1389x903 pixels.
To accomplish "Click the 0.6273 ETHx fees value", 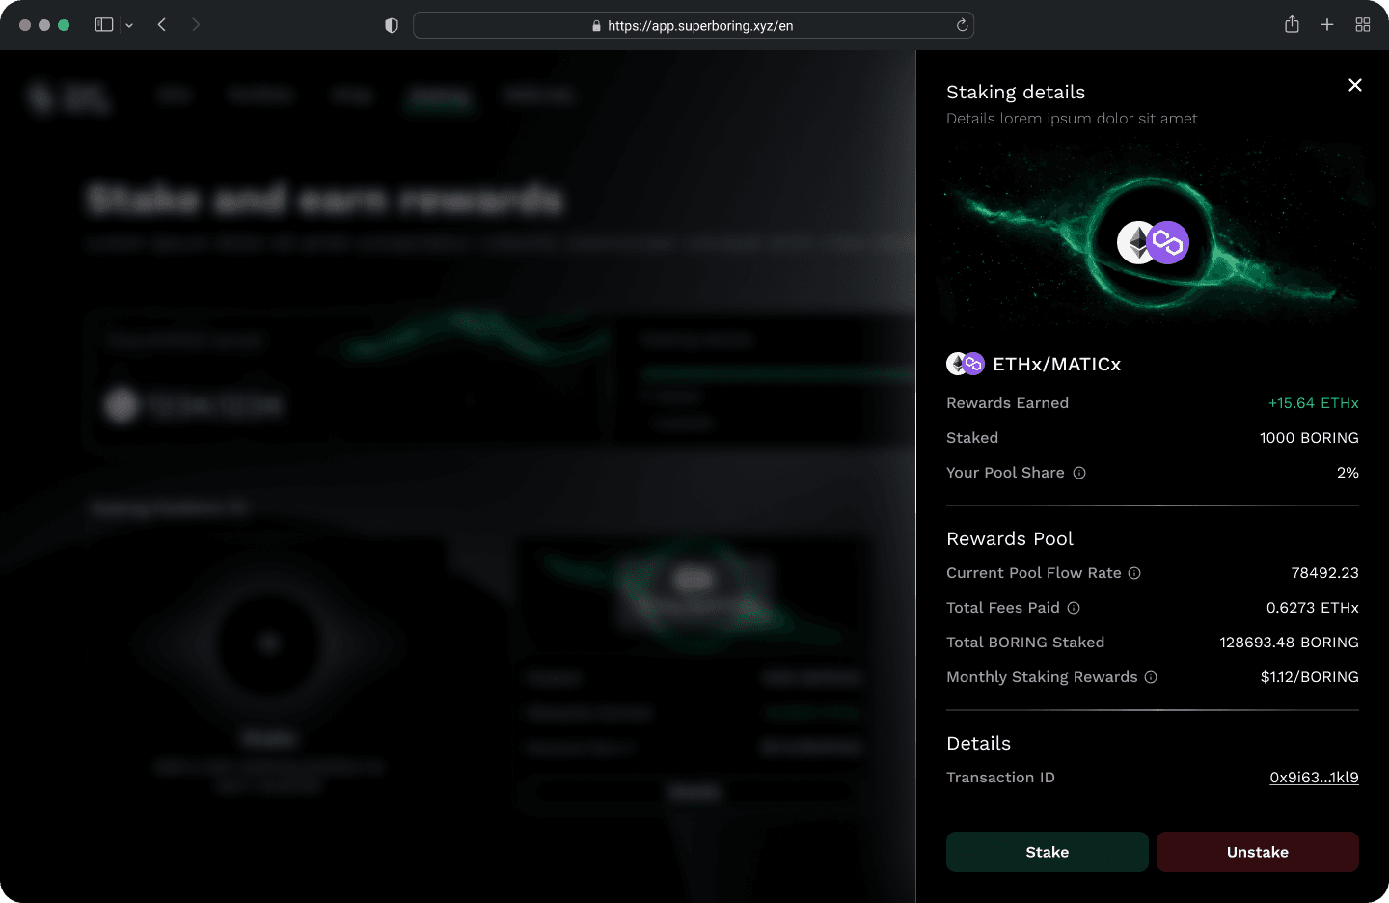I will pos(1313,608).
